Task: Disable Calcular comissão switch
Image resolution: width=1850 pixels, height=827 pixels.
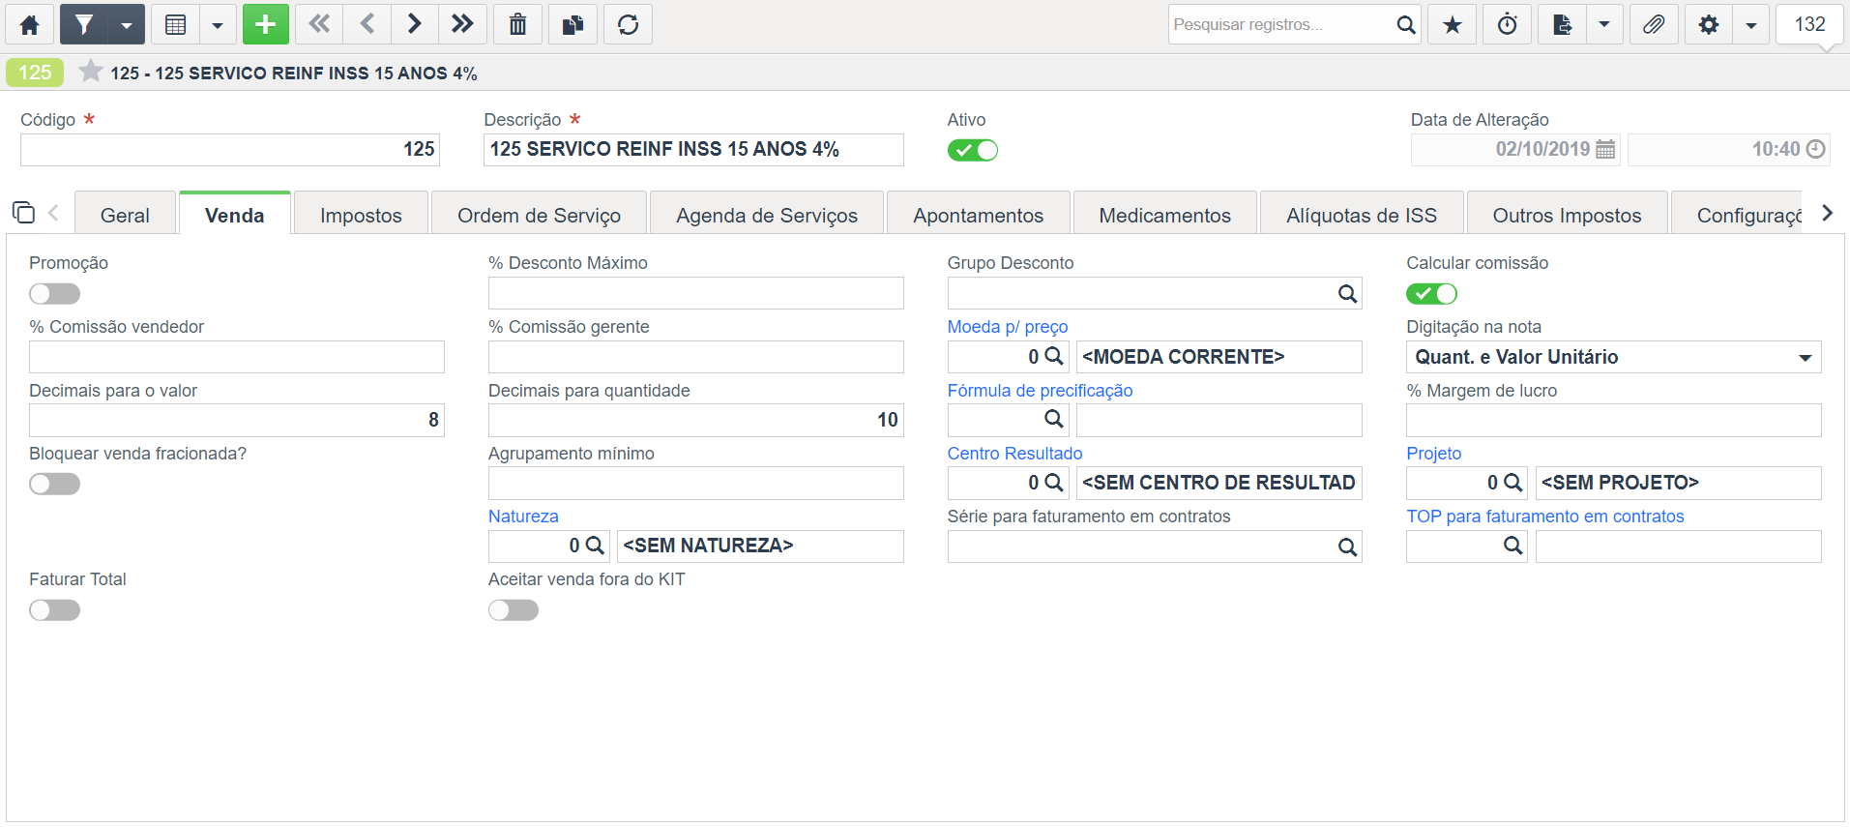Action: click(1431, 293)
